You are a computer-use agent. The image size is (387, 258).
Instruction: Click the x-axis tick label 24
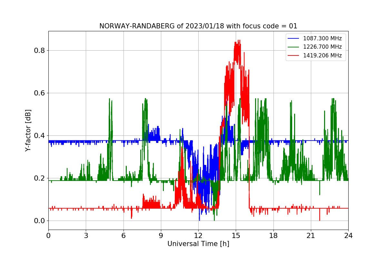[348, 235]
